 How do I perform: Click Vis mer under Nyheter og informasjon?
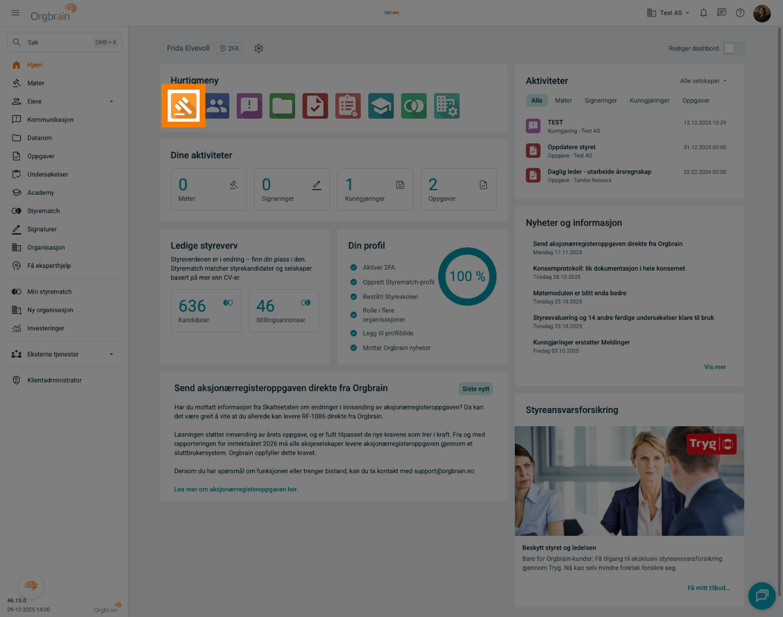[x=715, y=367]
